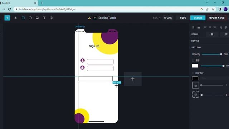This screenshot has width=229, height=129.
Task: Open the black border color swatch
Action: tap(195, 78)
